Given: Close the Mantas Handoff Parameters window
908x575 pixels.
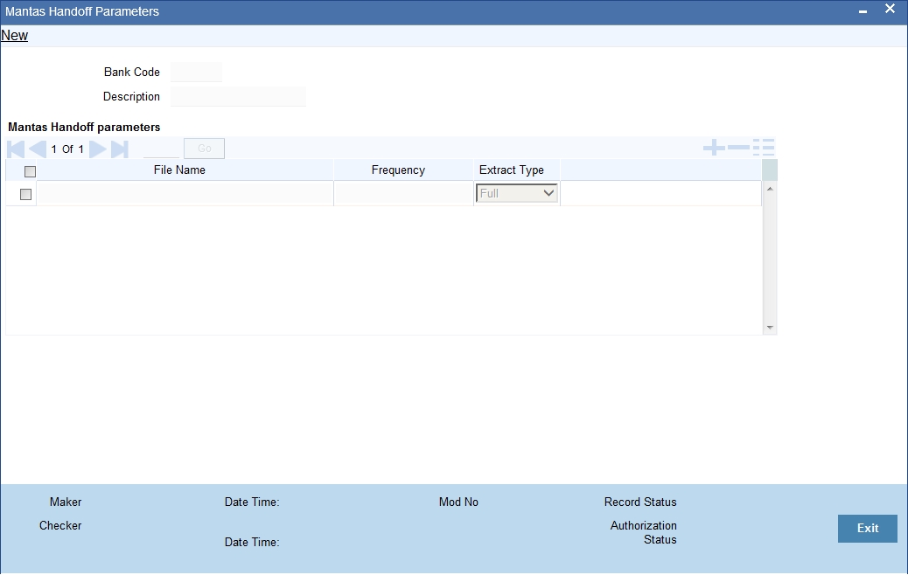Looking at the screenshot, I should coord(890,9).
